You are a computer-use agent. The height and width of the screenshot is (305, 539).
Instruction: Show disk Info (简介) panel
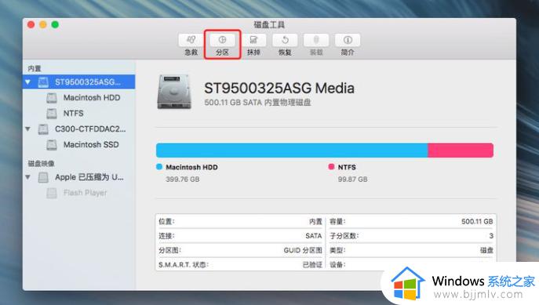click(x=348, y=40)
